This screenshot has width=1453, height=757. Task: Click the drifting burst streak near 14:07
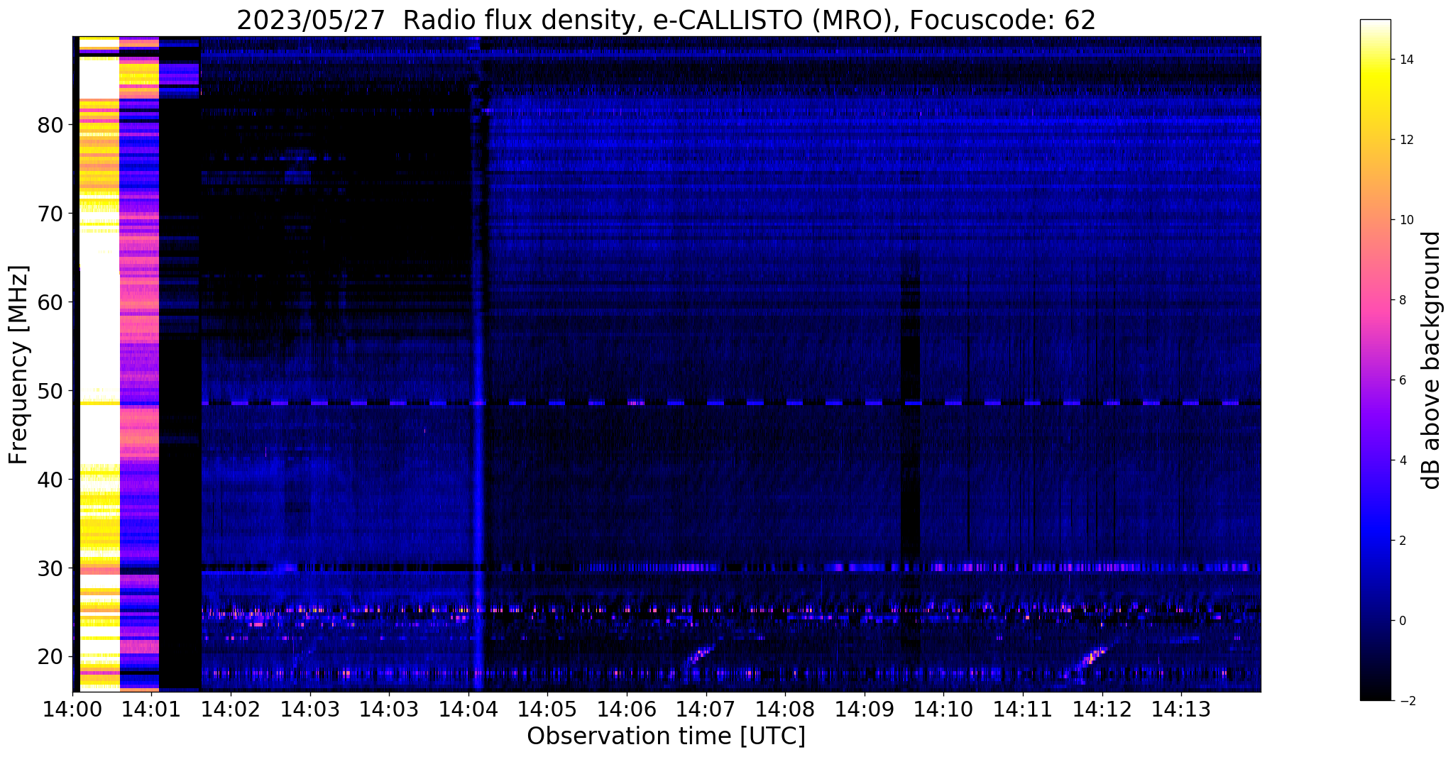[698, 656]
